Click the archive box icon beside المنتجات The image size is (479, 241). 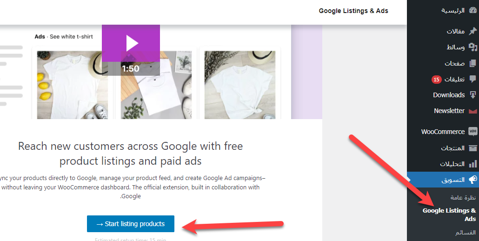[472, 148]
